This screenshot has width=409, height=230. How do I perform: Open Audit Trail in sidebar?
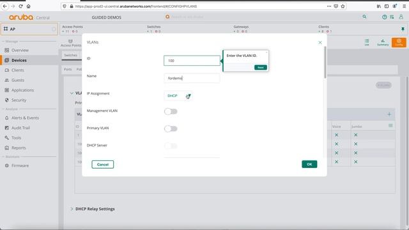point(20,128)
